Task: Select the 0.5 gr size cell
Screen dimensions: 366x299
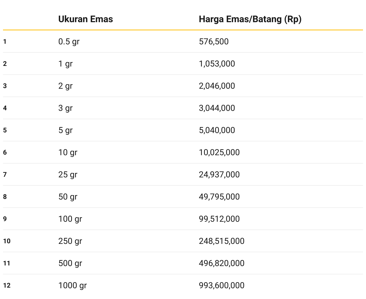Action: (x=69, y=41)
